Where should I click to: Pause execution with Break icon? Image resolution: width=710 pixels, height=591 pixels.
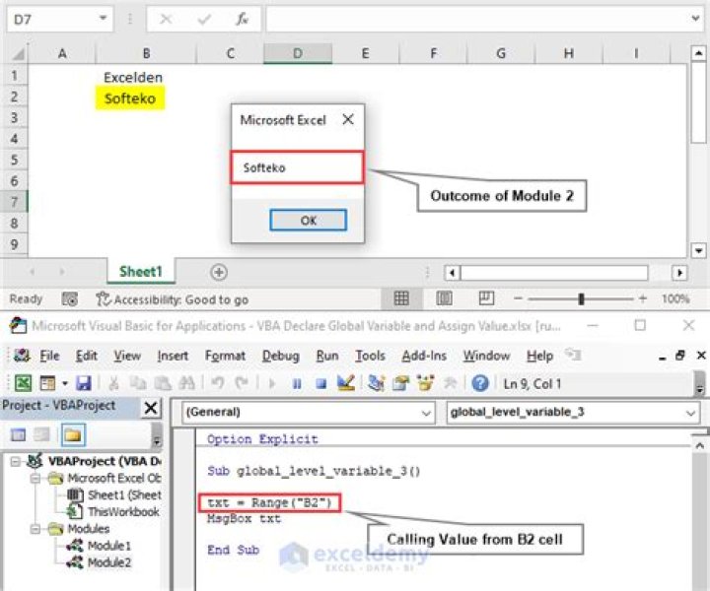[297, 384]
